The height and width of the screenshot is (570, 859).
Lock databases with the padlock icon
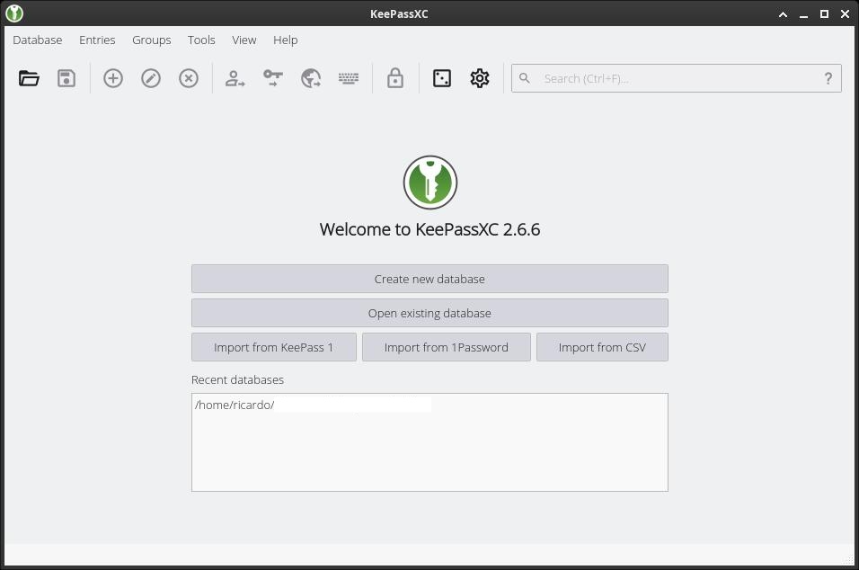coord(395,78)
